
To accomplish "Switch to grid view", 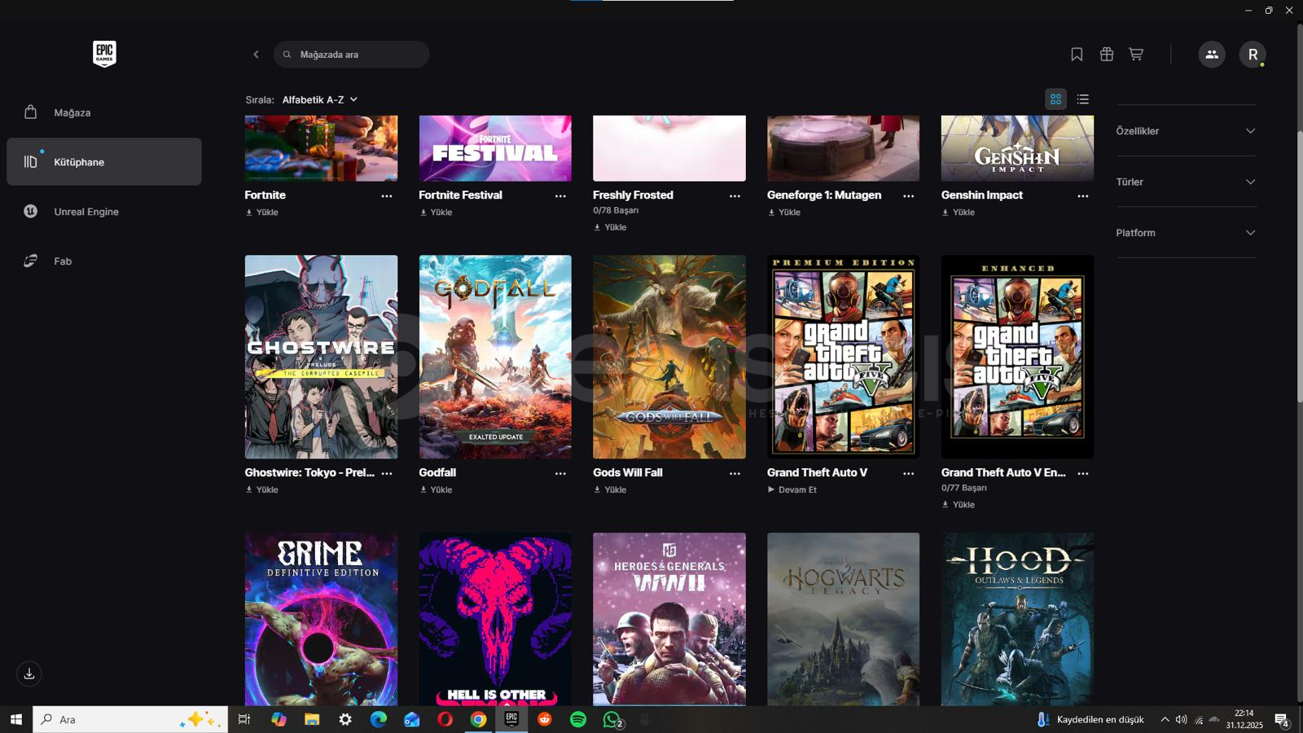I will (1055, 99).
